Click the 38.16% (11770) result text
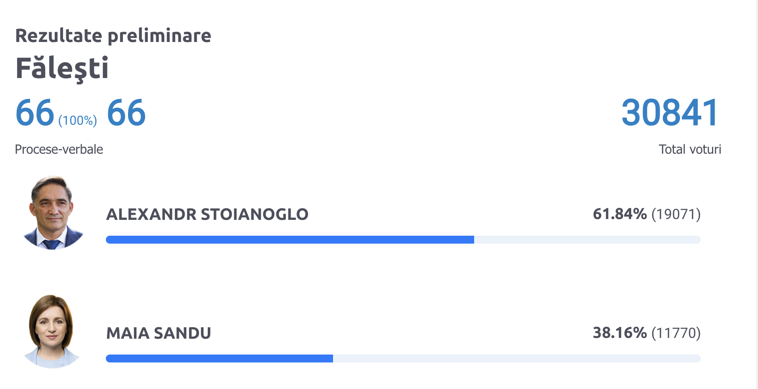Viewport: 758px width, 389px height. [x=647, y=333]
